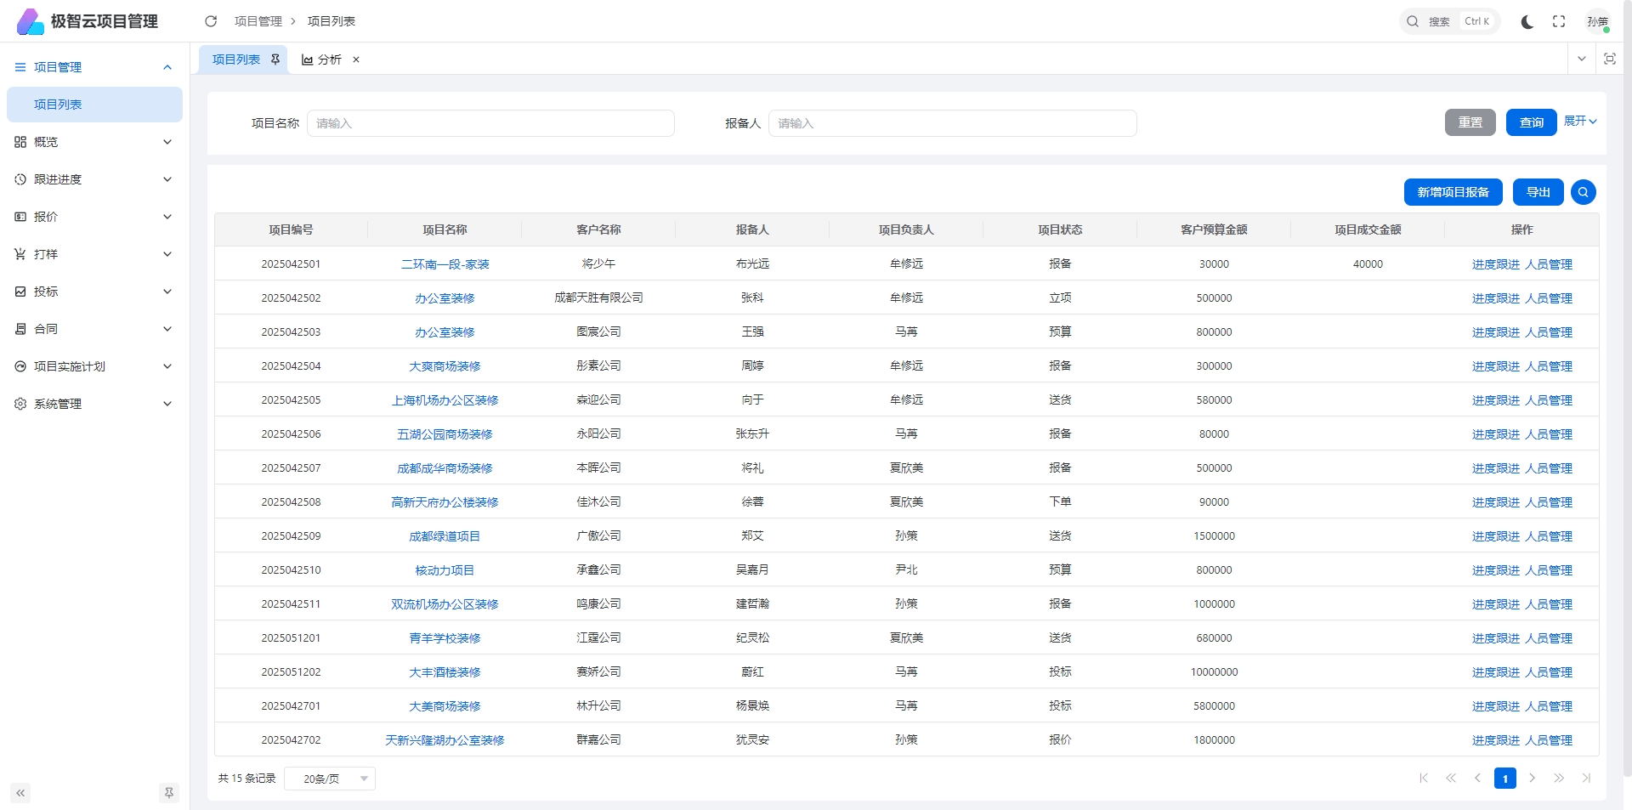The image size is (1632, 810).
Task: Open the tab list dropdown chevron
Action: [x=1581, y=59]
